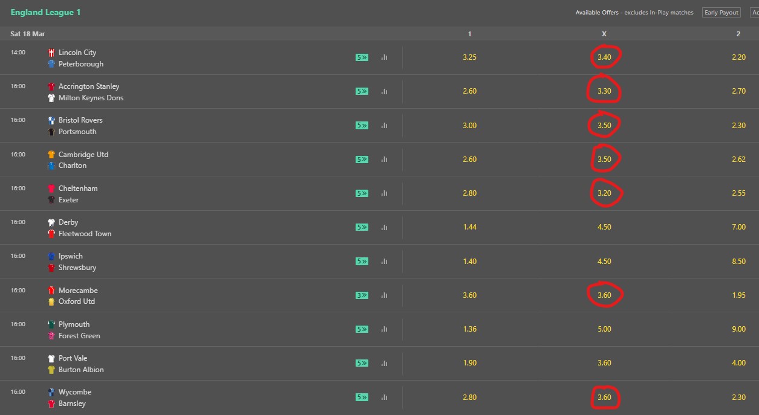Screen dimensions: 759x415
Task: Select draw odds 5.00 for Plymouth match
Action: (604, 329)
